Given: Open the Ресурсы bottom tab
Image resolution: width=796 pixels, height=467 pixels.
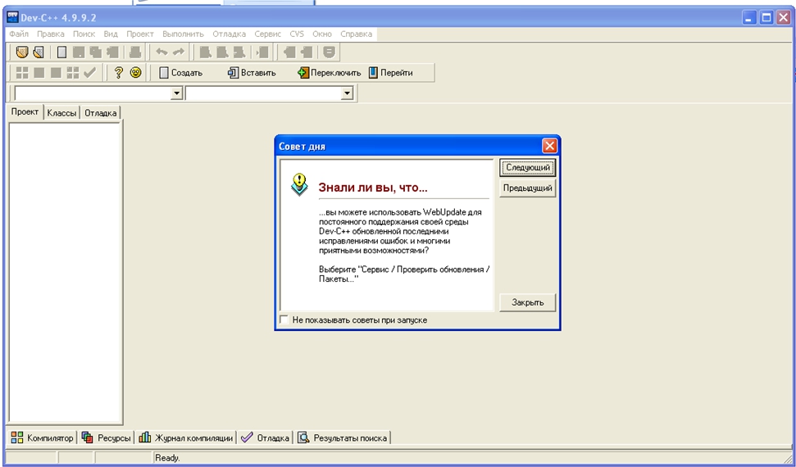Looking at the screenshot, I should [x=106, y=438].
